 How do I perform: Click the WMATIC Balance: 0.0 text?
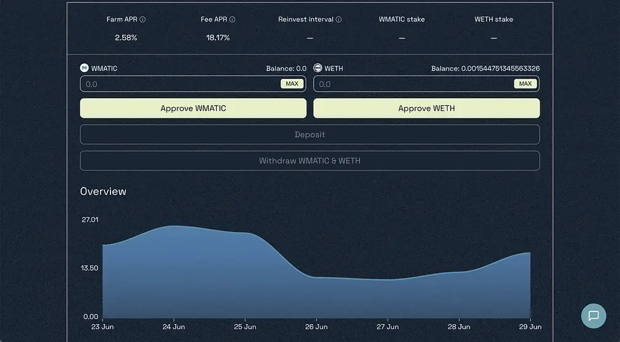(286, 69)
